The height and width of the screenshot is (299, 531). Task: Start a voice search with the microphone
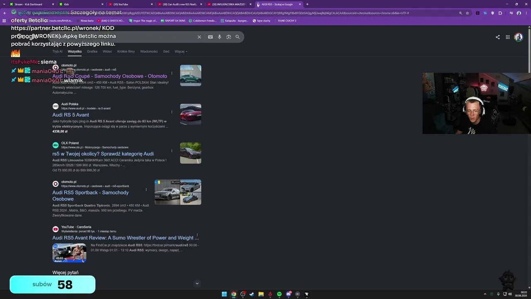pos(219,37)
